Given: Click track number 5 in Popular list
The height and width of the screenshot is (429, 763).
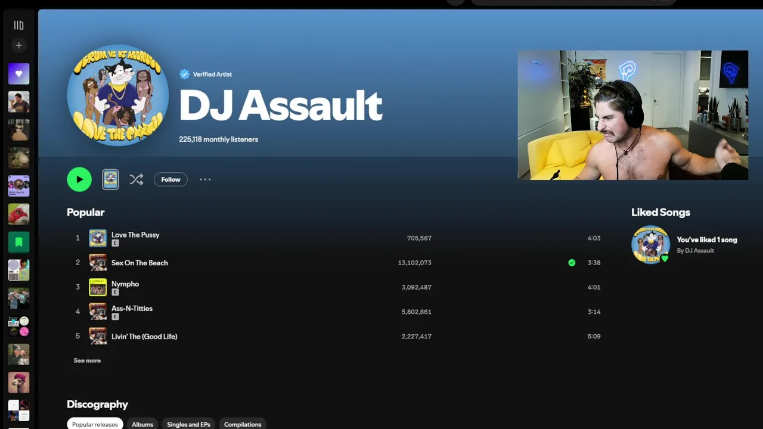Looking at the screenshot, I should click(77, 336).
